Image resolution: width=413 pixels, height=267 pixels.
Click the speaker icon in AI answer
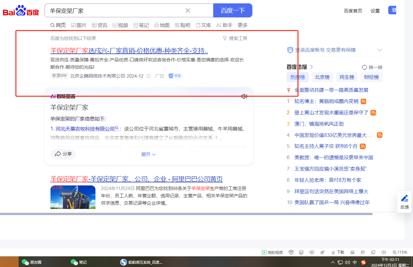point(244,97)
